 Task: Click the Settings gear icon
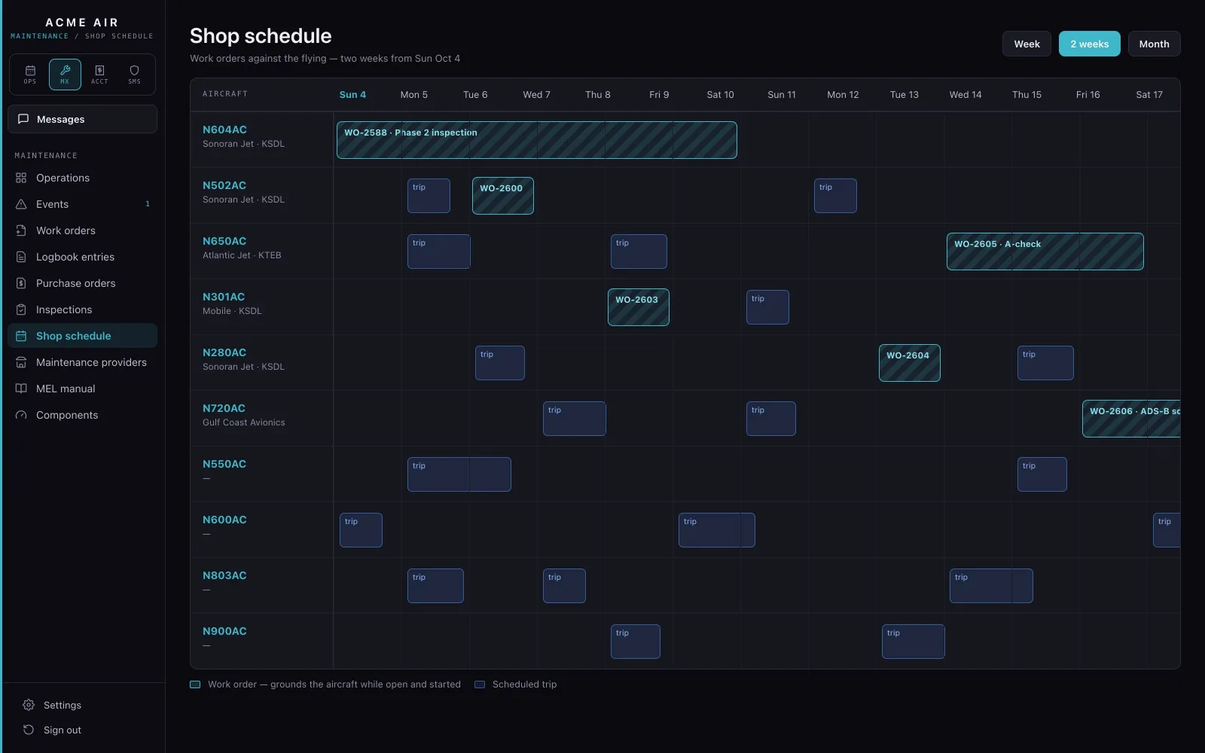click(x=29, y=705)
